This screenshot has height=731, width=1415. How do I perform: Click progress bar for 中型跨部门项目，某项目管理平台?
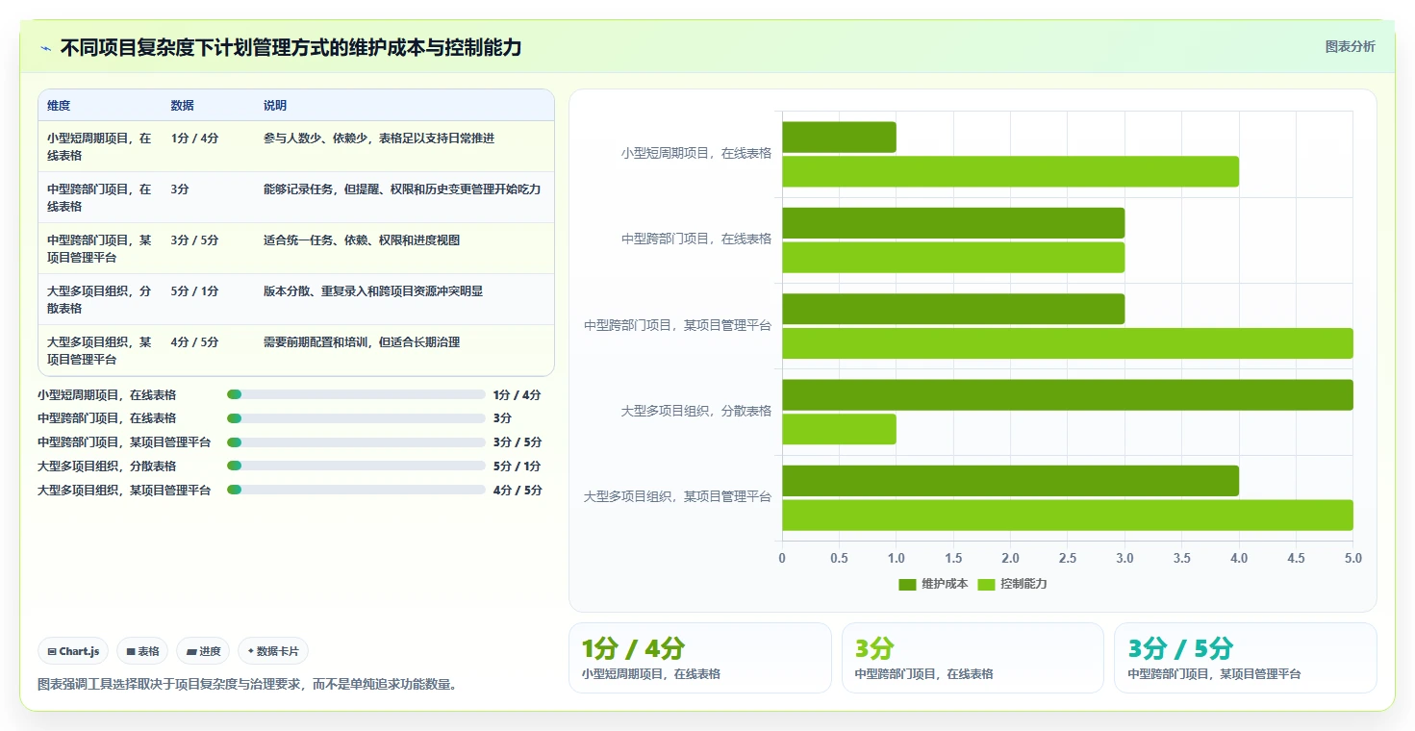[x=356, y=442]
